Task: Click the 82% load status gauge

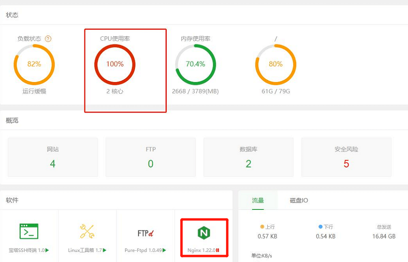Action: (34, 64)
